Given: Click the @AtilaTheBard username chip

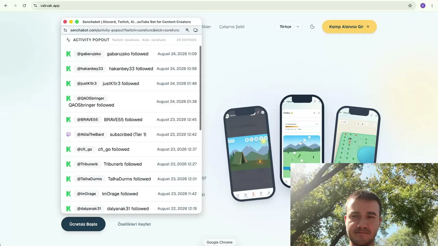Looking at the screenshot, I should pyautogui.click(x=90, y=135).
